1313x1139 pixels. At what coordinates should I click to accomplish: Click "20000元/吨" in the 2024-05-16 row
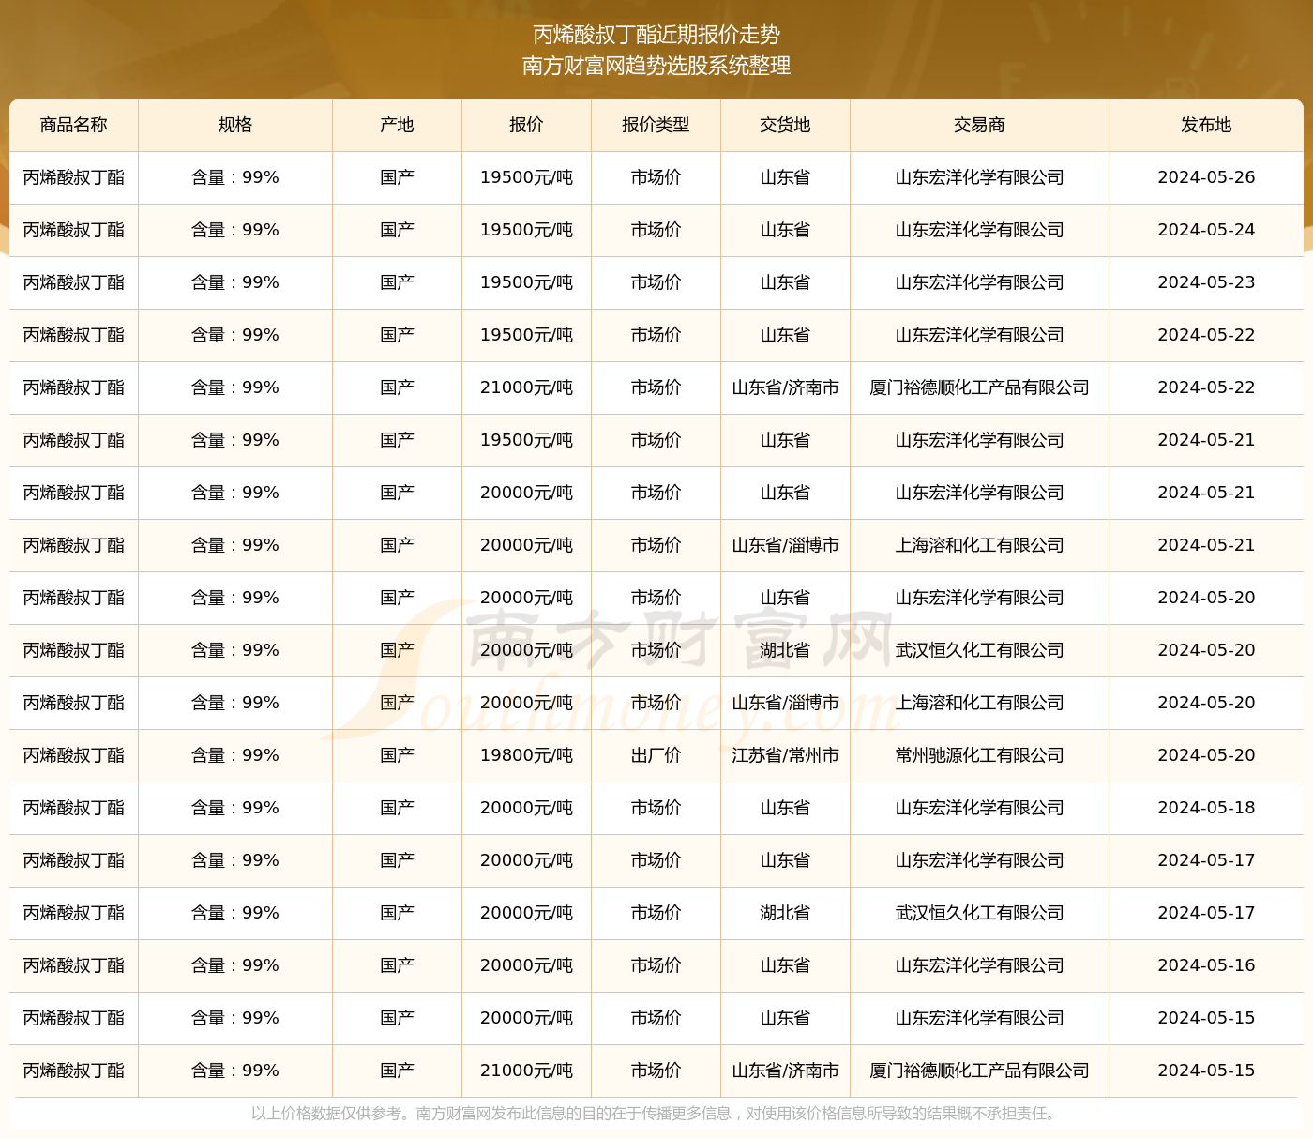pos(526,965)
